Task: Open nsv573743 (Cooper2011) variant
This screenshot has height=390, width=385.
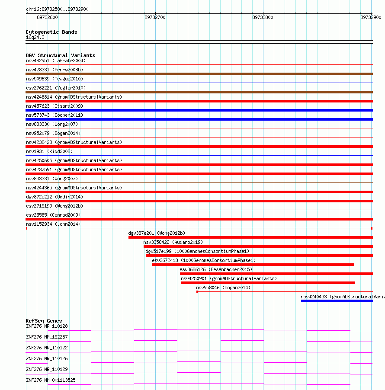Action: (55, 115)
